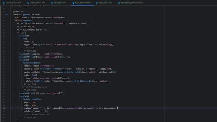217x122 pixels.
Task: Open the dashboard_controller.dart tab
Action: 130,3
